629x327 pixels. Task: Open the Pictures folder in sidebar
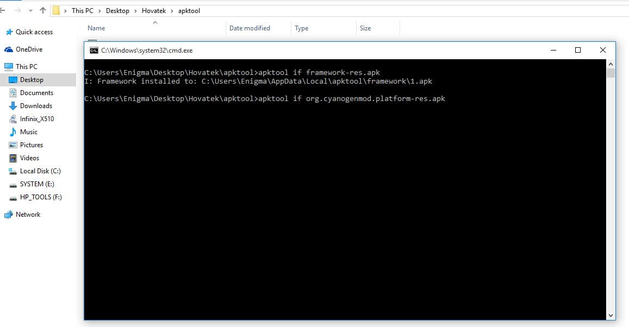[32, 144]
